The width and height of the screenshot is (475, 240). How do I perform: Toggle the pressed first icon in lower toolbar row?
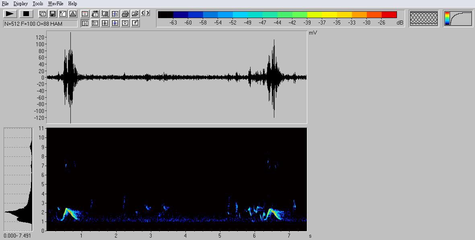pyautogui.click(x=85, y=23)
